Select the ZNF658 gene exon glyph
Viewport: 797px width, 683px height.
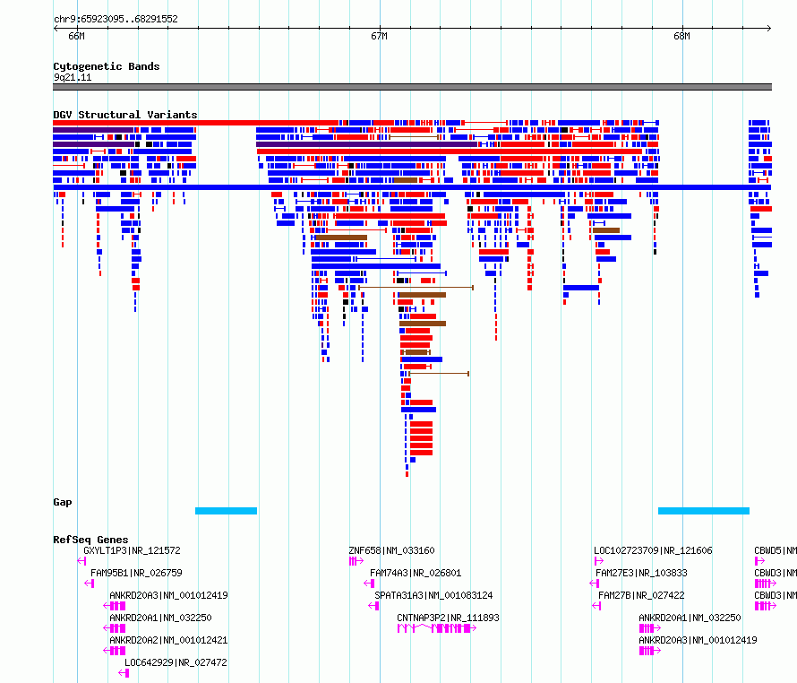pos(356,561)
